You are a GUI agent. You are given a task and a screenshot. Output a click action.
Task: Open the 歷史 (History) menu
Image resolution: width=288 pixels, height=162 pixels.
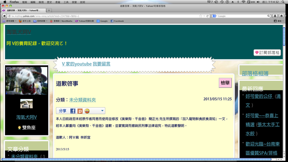pos(49,2)
